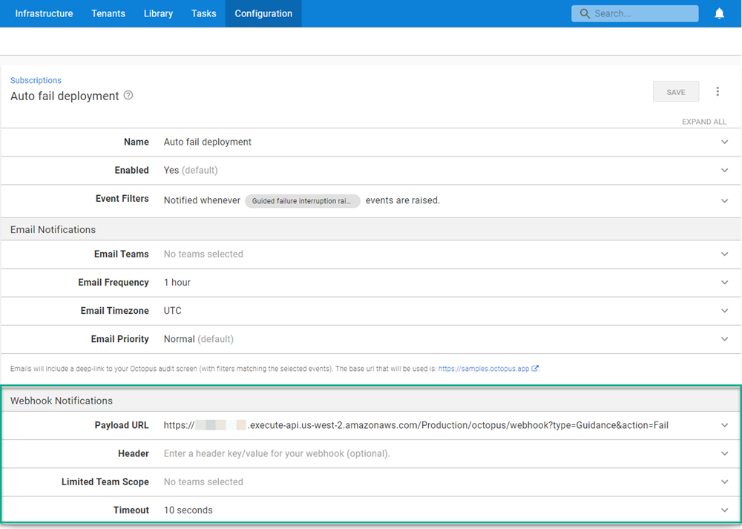Select the Tasks tab
Image resolution: width=742 pixels, height=529 pixels.
(x=203, y=13)
